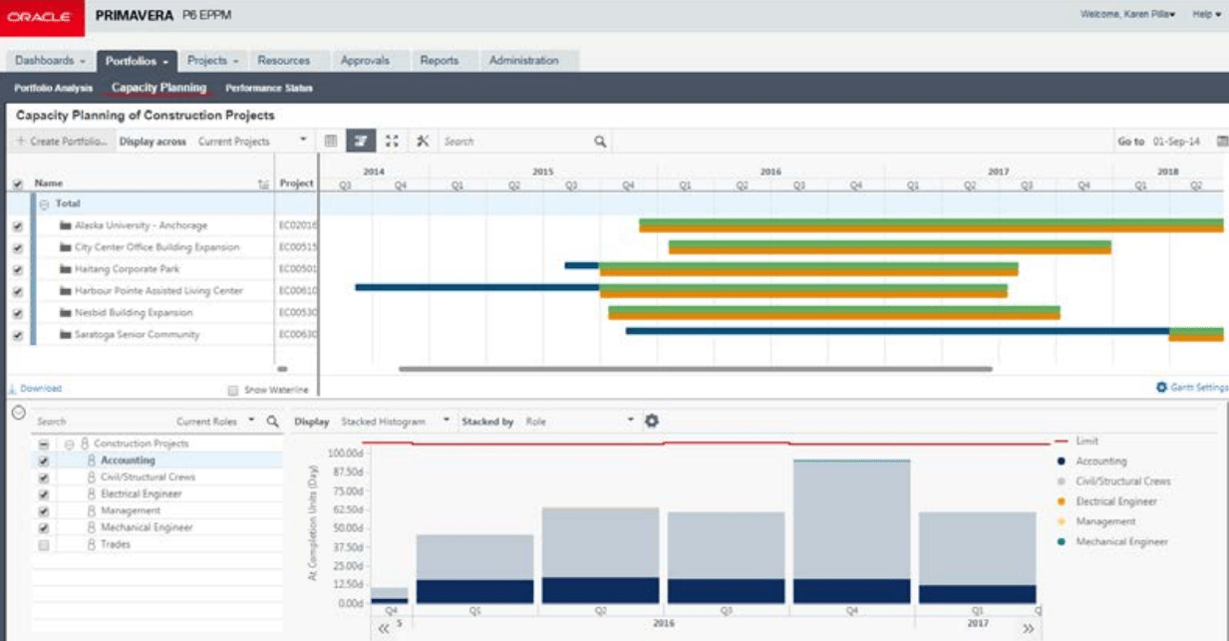The width and height of the screenshot is (1229, 641).
Task: Uncheck the Accounting role checkbox
Action: pos(44,462)
